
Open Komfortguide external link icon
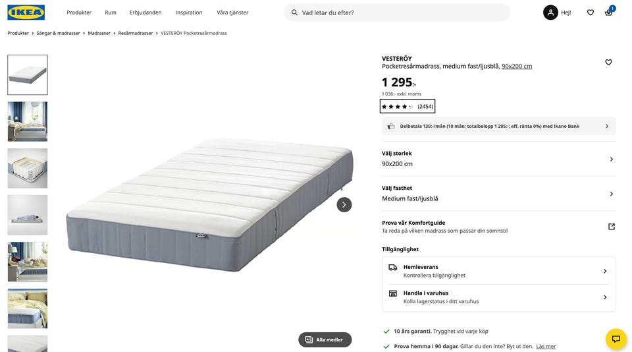pos(611,227)
